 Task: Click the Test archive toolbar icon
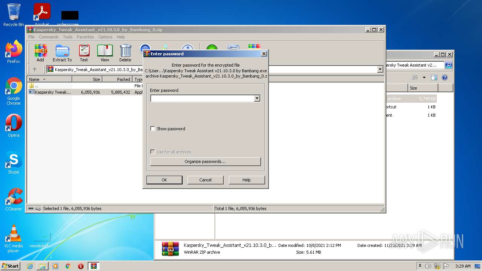(84, 53)
